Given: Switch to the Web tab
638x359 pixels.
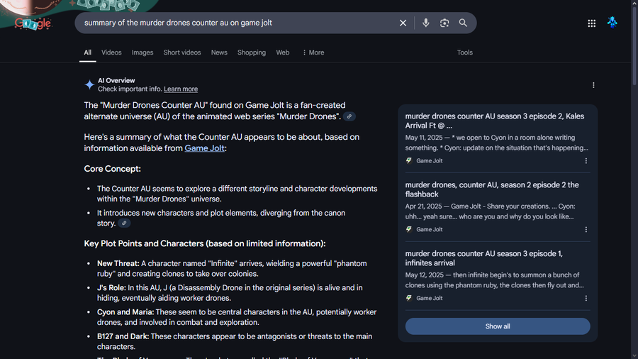Looking at the screenshot, I should click(282, 53).
